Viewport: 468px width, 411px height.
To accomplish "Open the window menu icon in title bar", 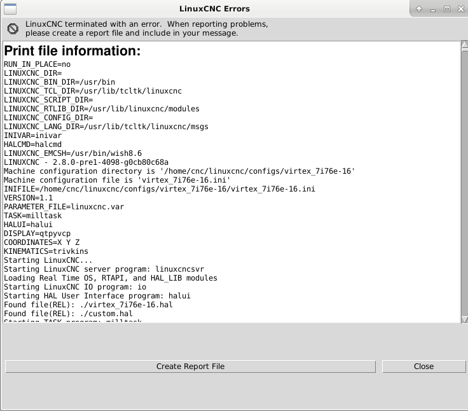I will point(10,9).
